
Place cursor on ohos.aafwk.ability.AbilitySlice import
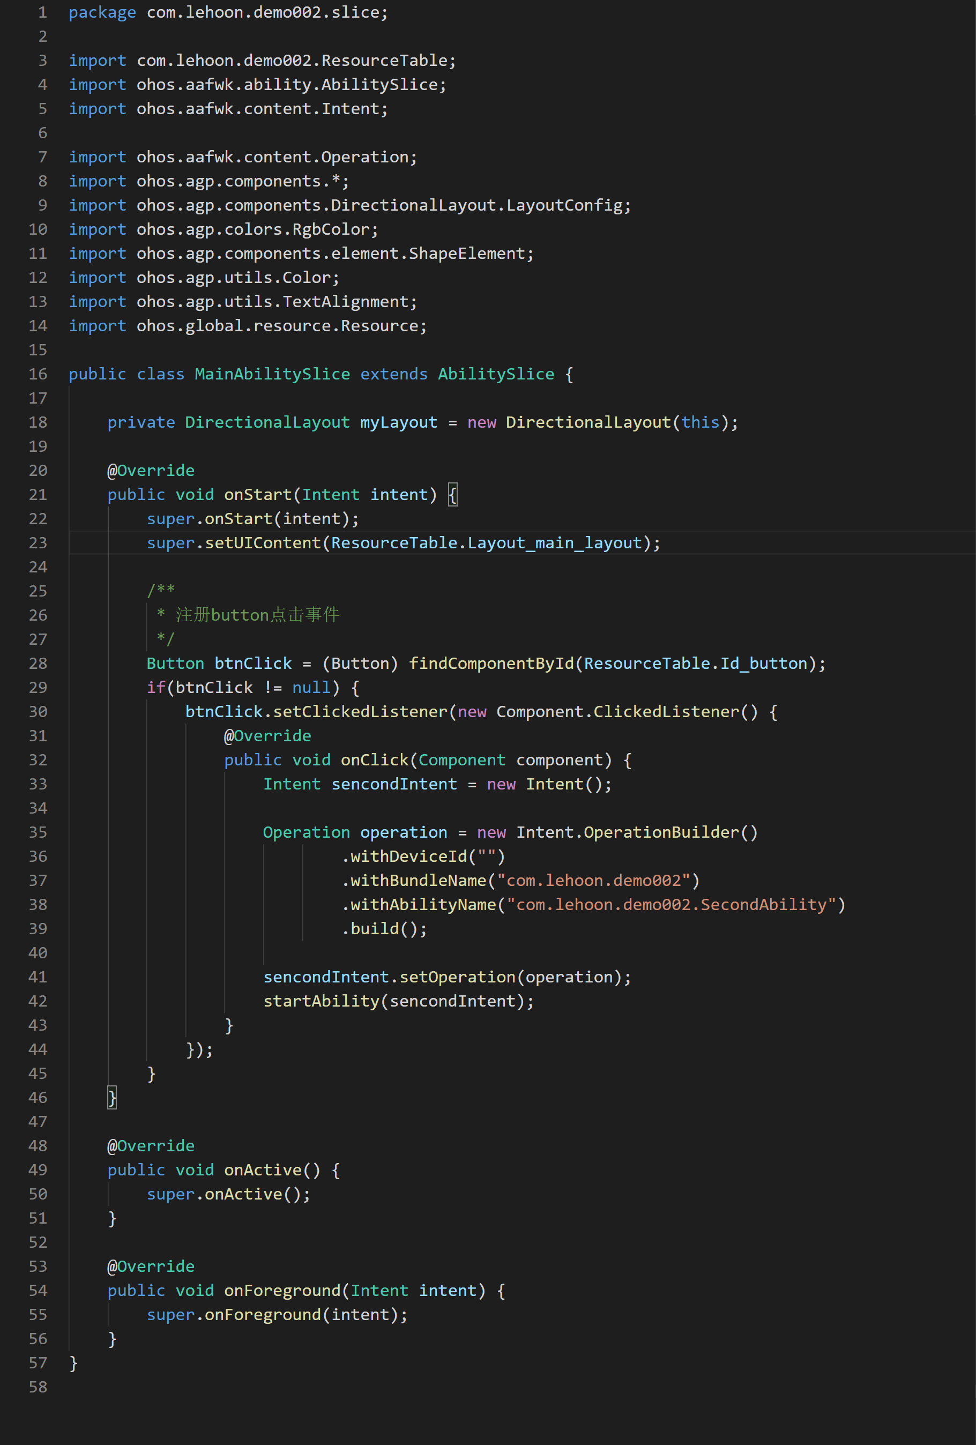click(x=257, y=85)
